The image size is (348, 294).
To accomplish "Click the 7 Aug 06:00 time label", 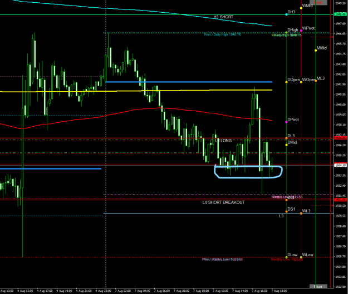I will click(x=162, y=291).
